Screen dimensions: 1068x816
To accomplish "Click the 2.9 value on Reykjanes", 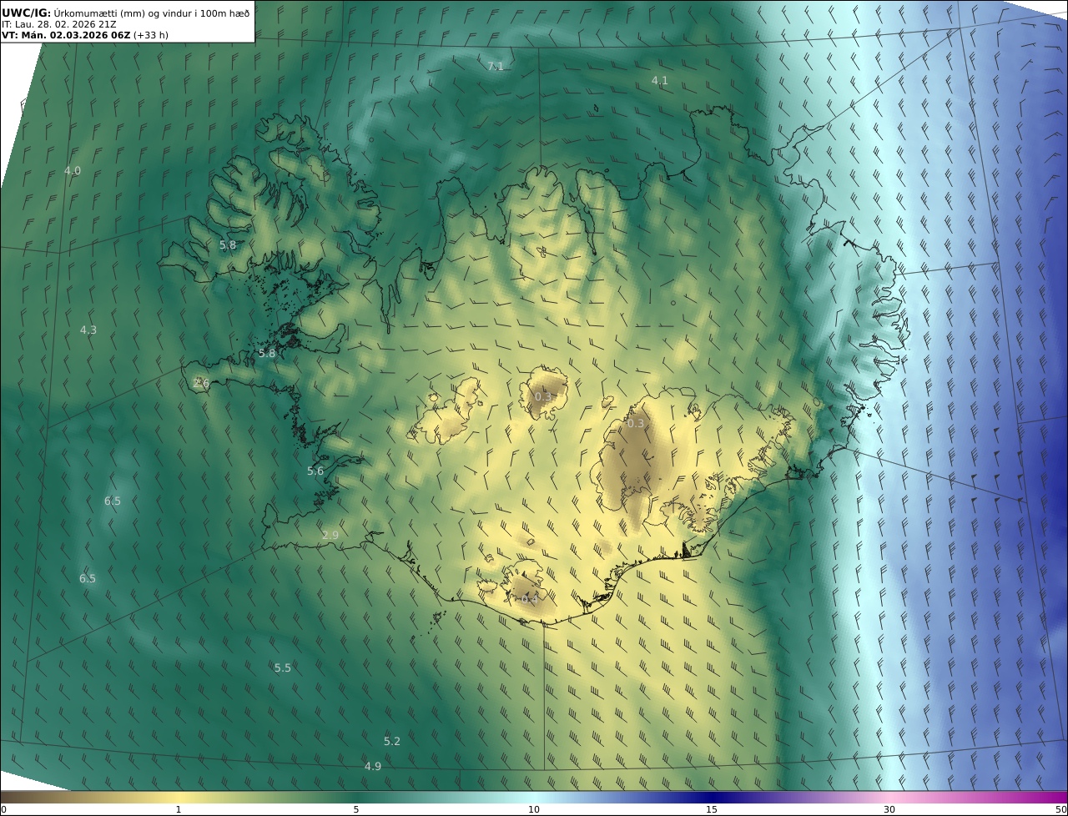I will (330, 535).
